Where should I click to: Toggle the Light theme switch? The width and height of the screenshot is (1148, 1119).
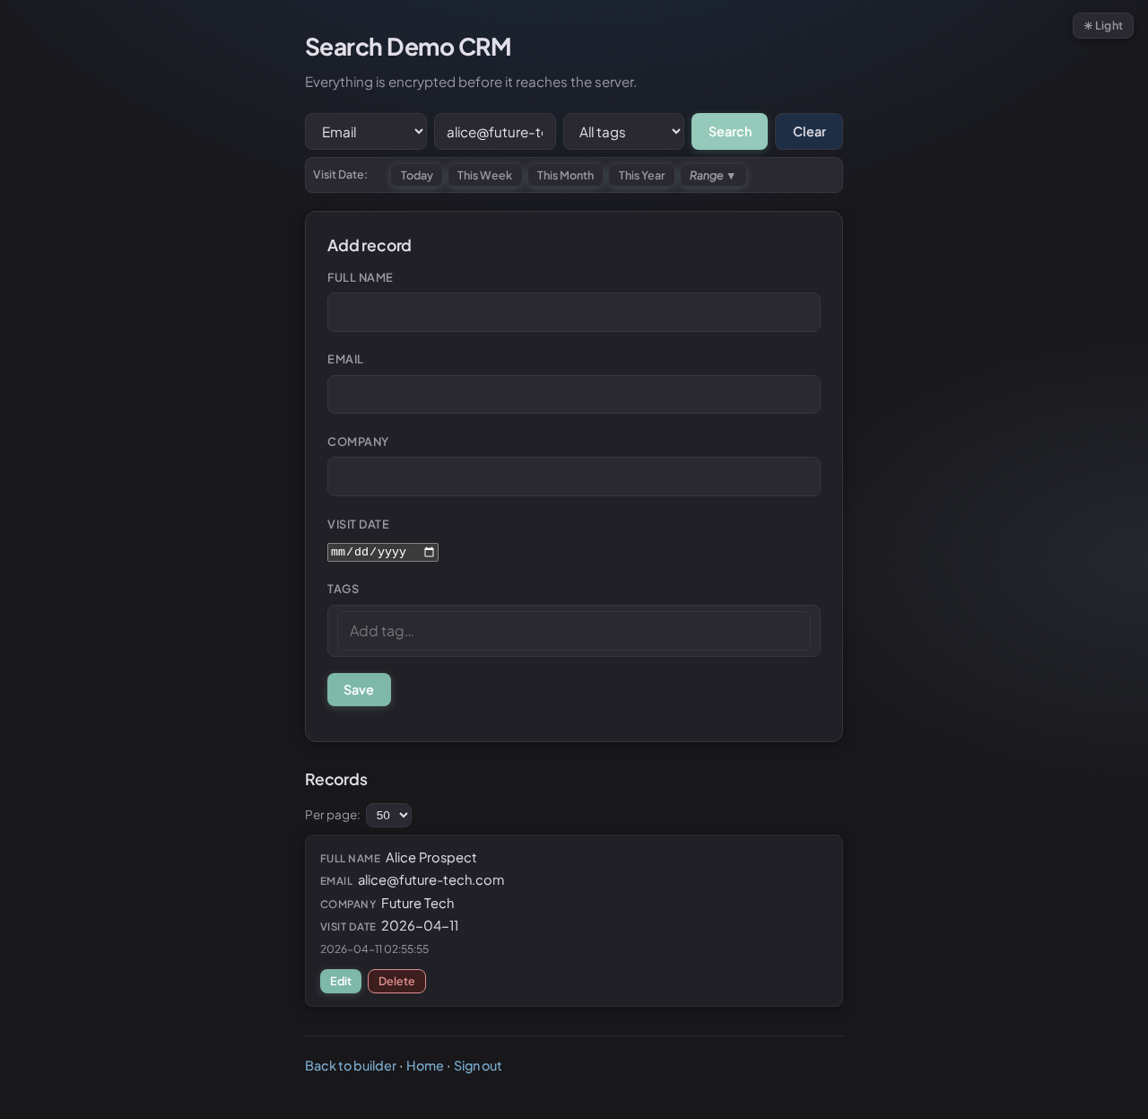click(1102, 25)
